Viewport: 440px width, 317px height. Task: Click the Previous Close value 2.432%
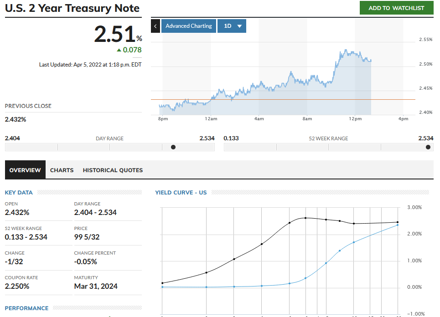coord(16,119)
